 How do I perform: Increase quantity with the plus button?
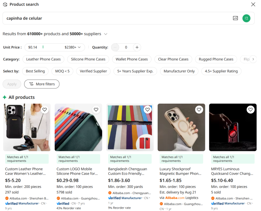pos(137,47)
